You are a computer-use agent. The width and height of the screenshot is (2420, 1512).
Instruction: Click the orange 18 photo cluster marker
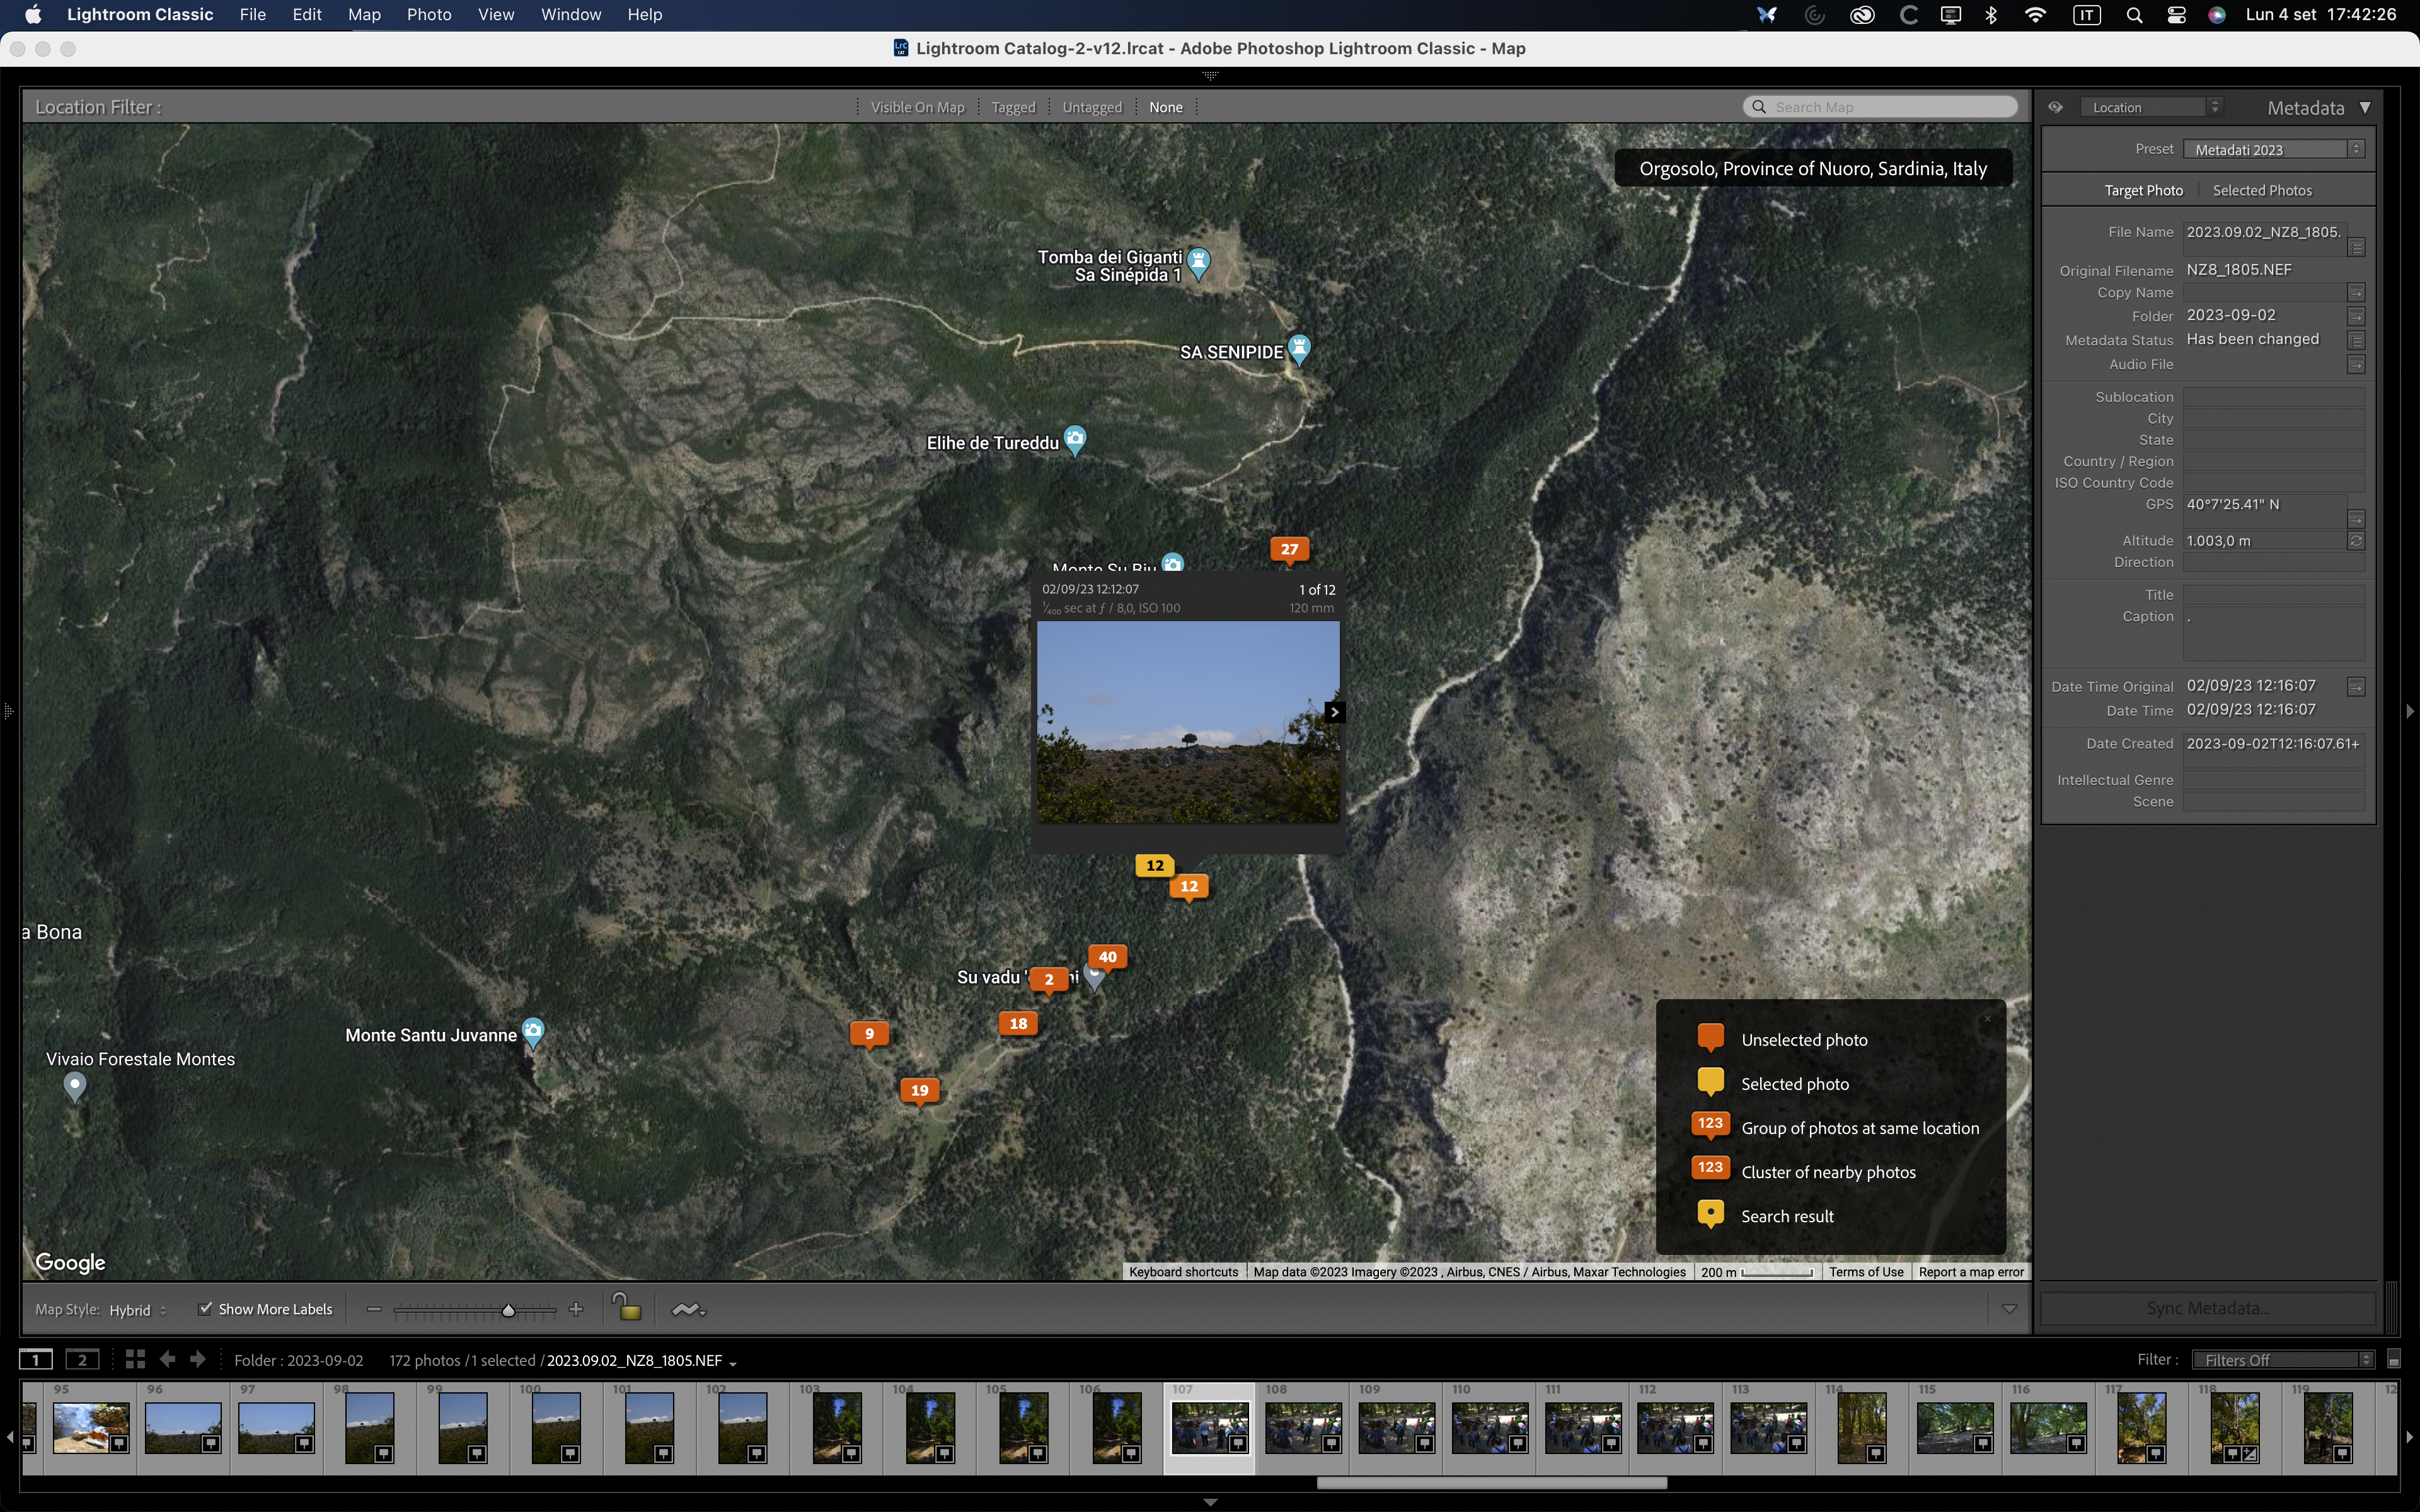coord(1018,1023)
